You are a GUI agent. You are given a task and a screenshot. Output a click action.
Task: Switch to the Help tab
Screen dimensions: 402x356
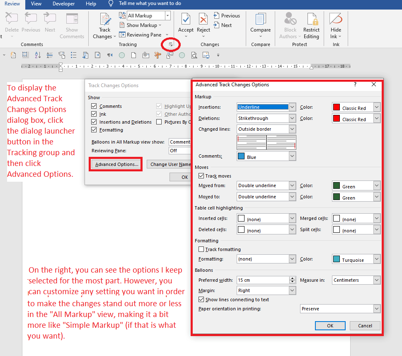[x=91, y=4]
